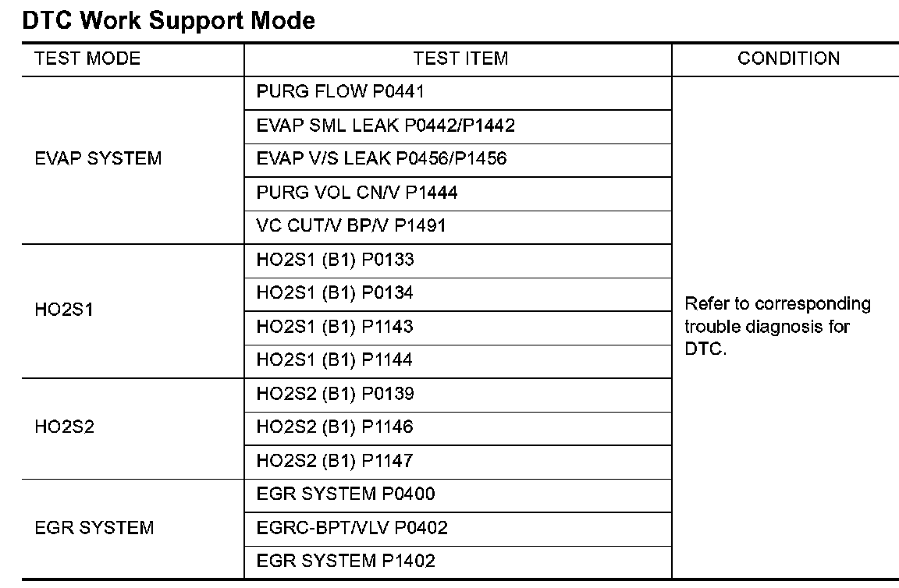Select HO2S1 (B1) P1143 row
Image resolution: width=899 pixels, height=588 pixels.
click(335, 327)
